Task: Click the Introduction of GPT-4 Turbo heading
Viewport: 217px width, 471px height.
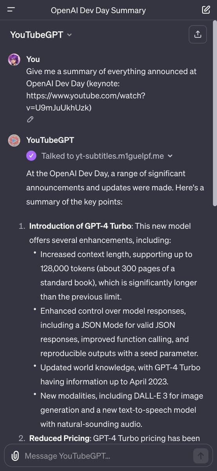Action: click(81, 226)
